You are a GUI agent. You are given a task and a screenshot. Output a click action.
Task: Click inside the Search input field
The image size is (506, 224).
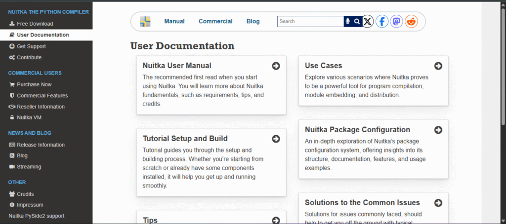tap(310, 21)
